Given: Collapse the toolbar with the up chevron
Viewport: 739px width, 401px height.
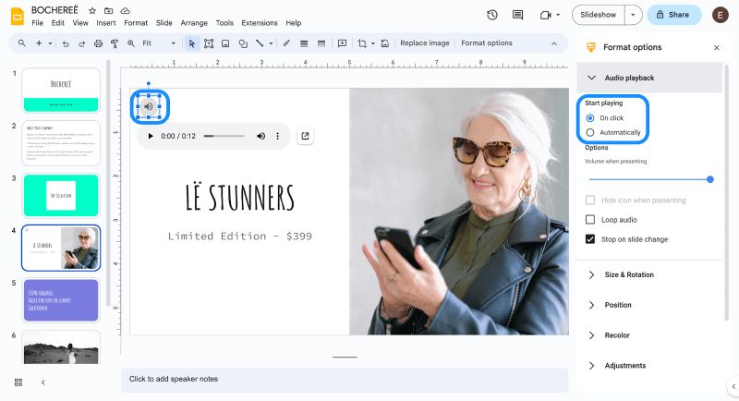Looking at the screenshot, I should pos(554,43).
